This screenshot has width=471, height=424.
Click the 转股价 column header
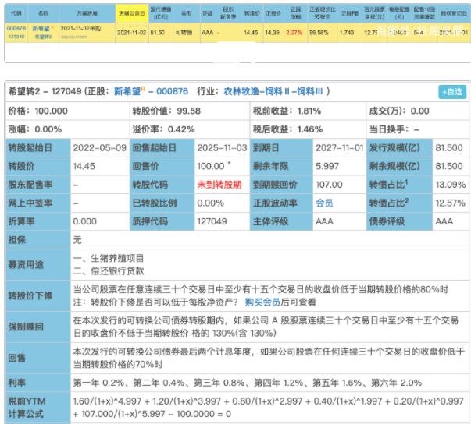coord(252,13)
